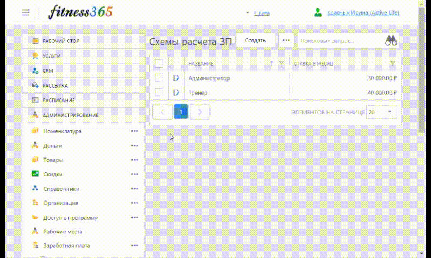Click the Администрирование sidebar icon
Image resolution: width=431 pixels, height=258 pixels.
pos(35,115)
